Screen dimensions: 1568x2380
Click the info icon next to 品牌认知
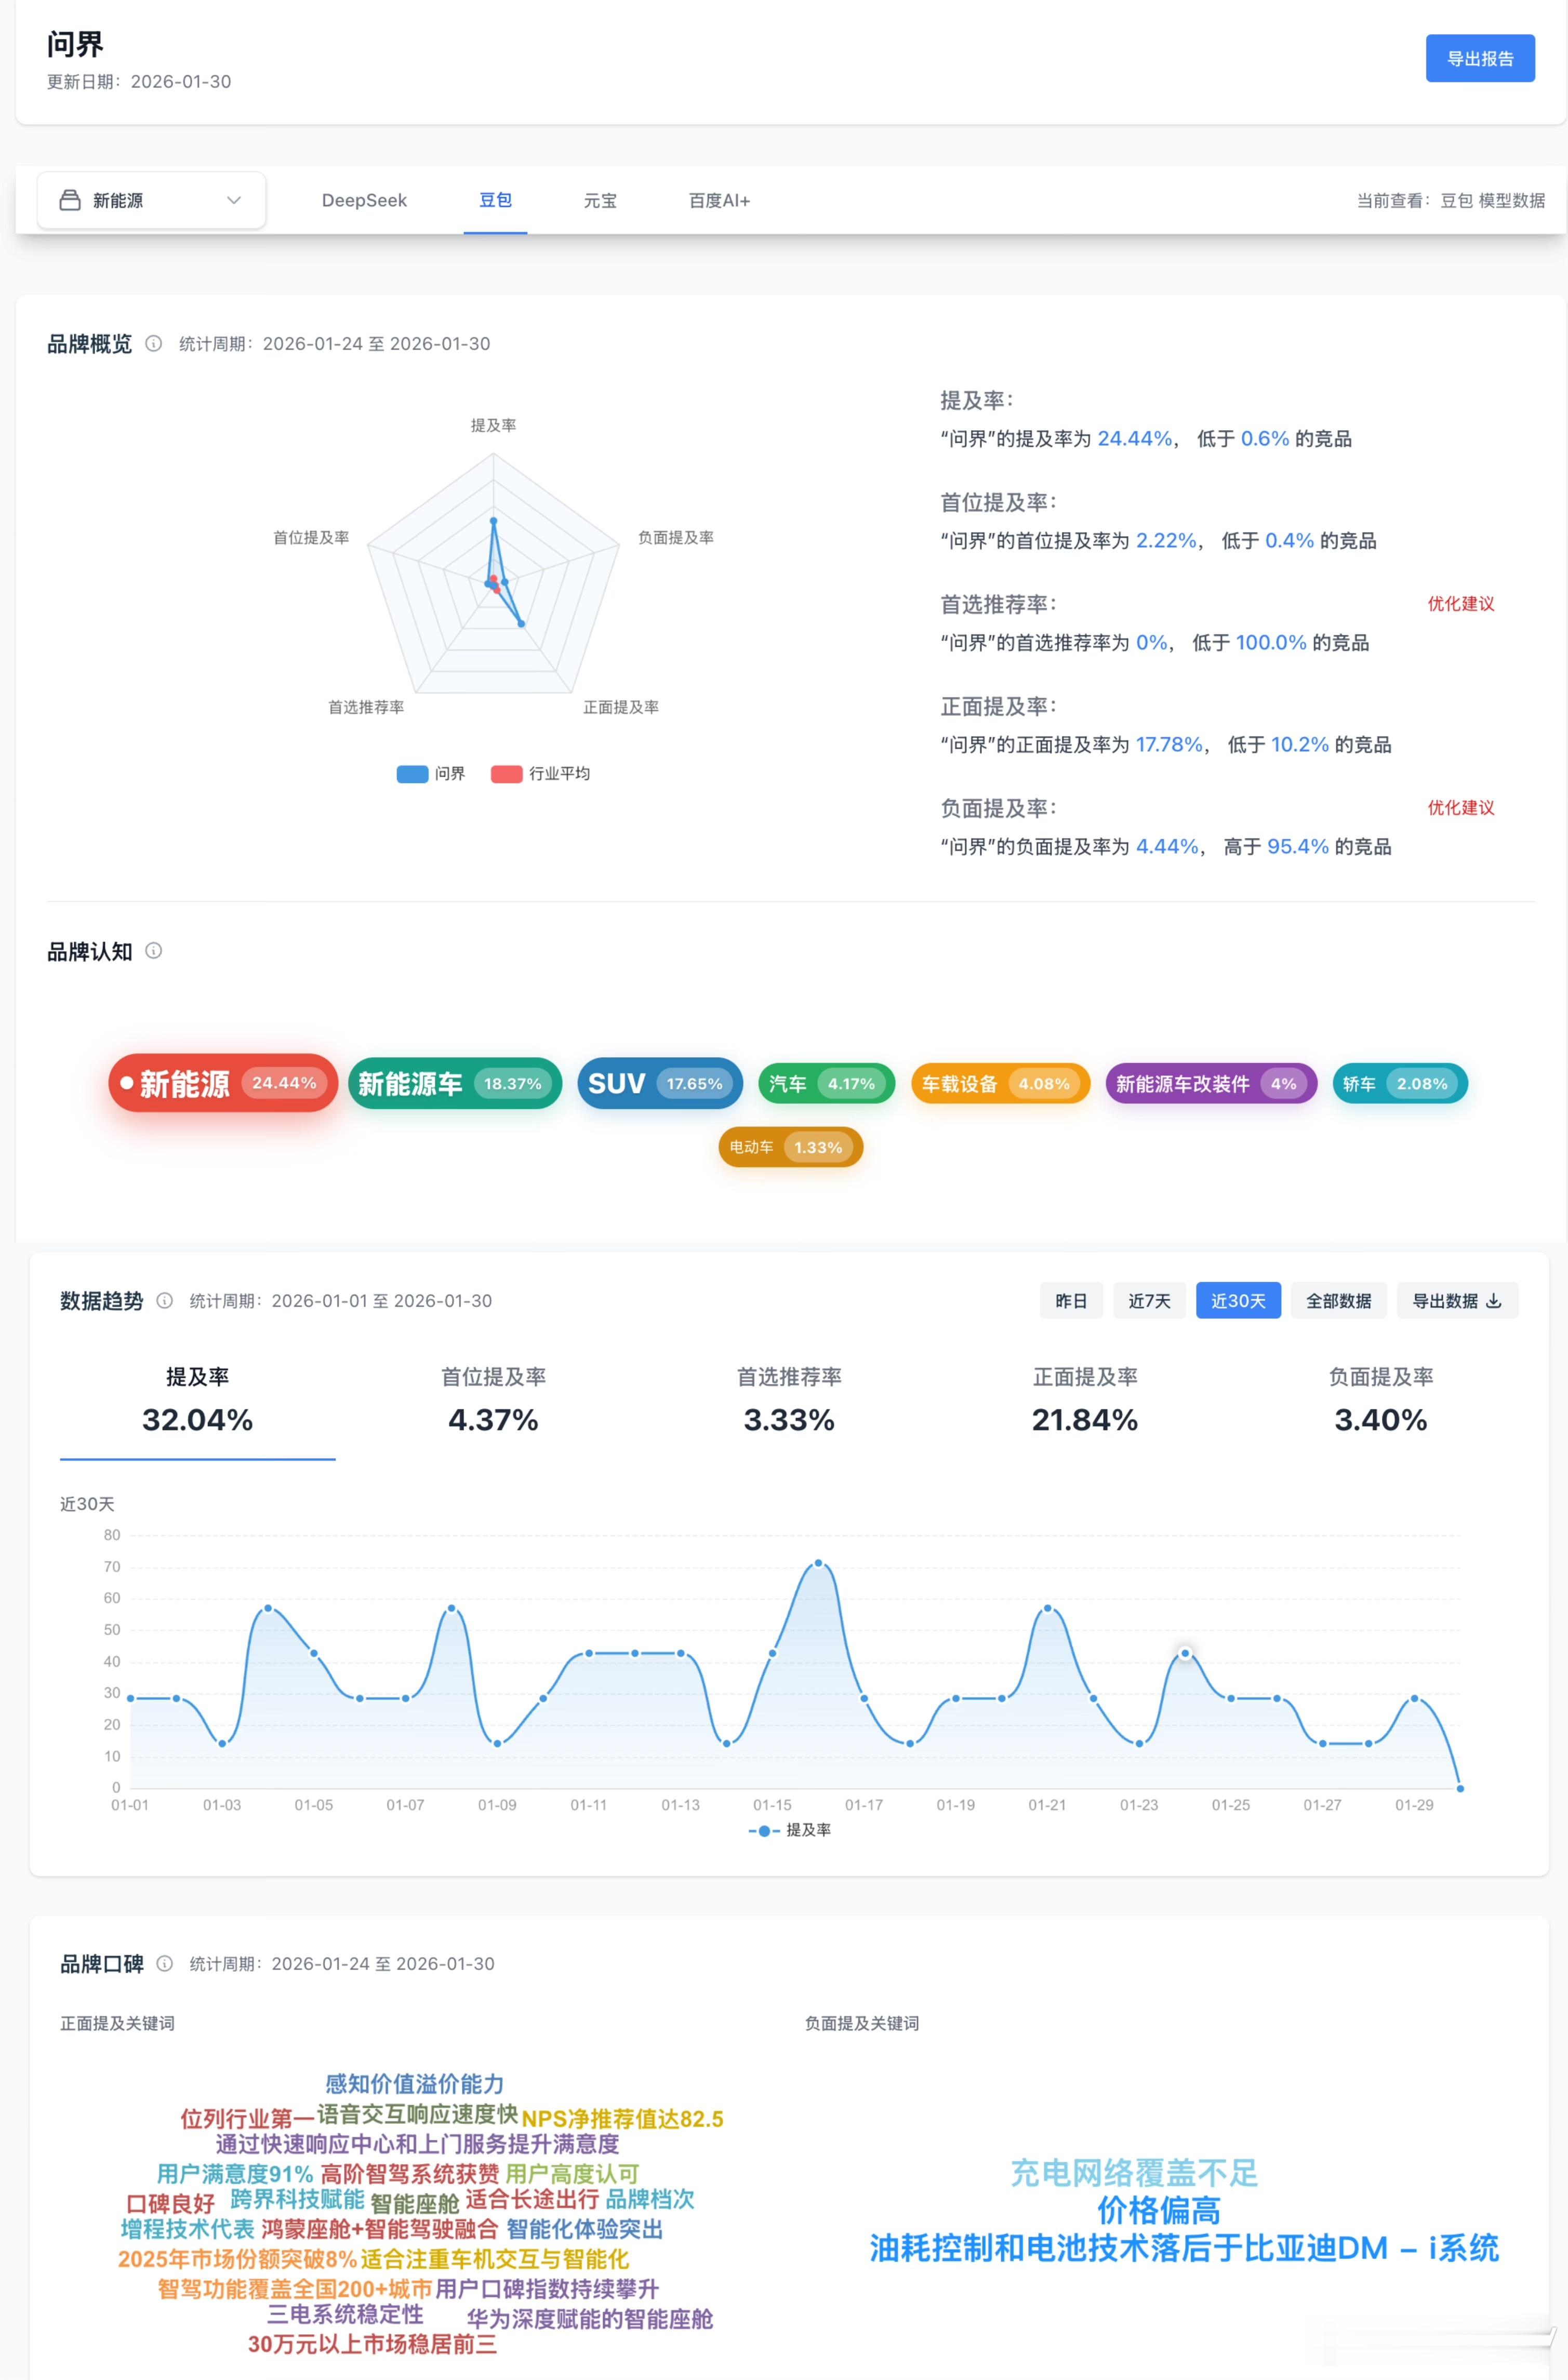pos(153,951)
